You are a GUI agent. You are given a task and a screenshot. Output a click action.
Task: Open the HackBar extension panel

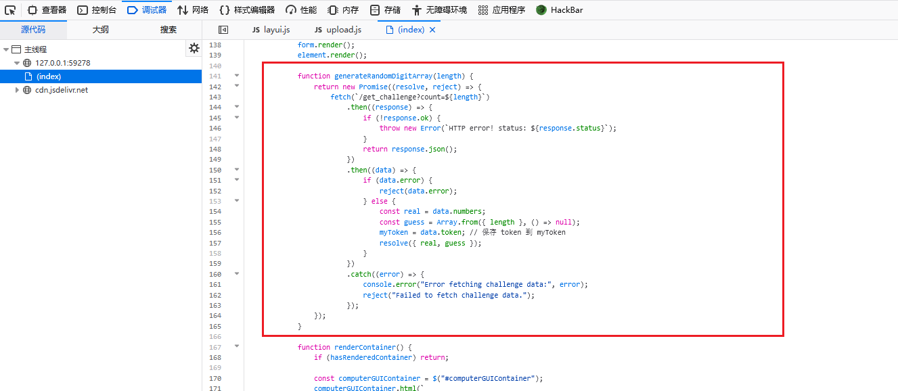[560, 10]
